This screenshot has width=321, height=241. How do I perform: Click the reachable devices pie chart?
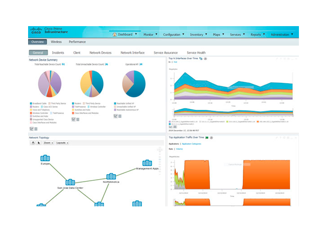50,84
